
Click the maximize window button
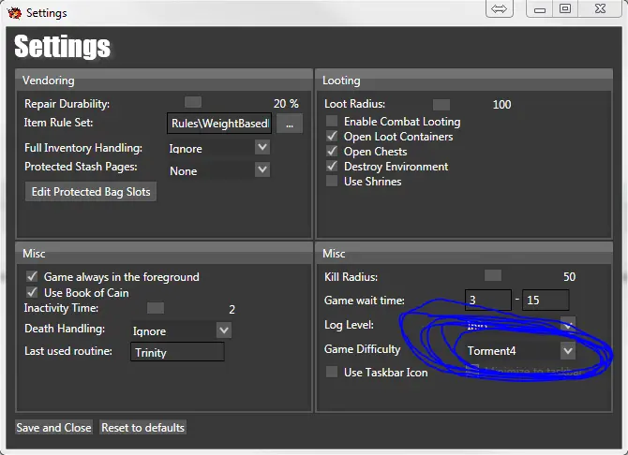point(564,8)
